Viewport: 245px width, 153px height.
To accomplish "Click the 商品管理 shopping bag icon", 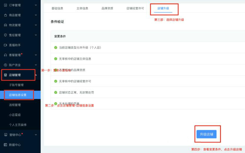I will tap(6, 15).
